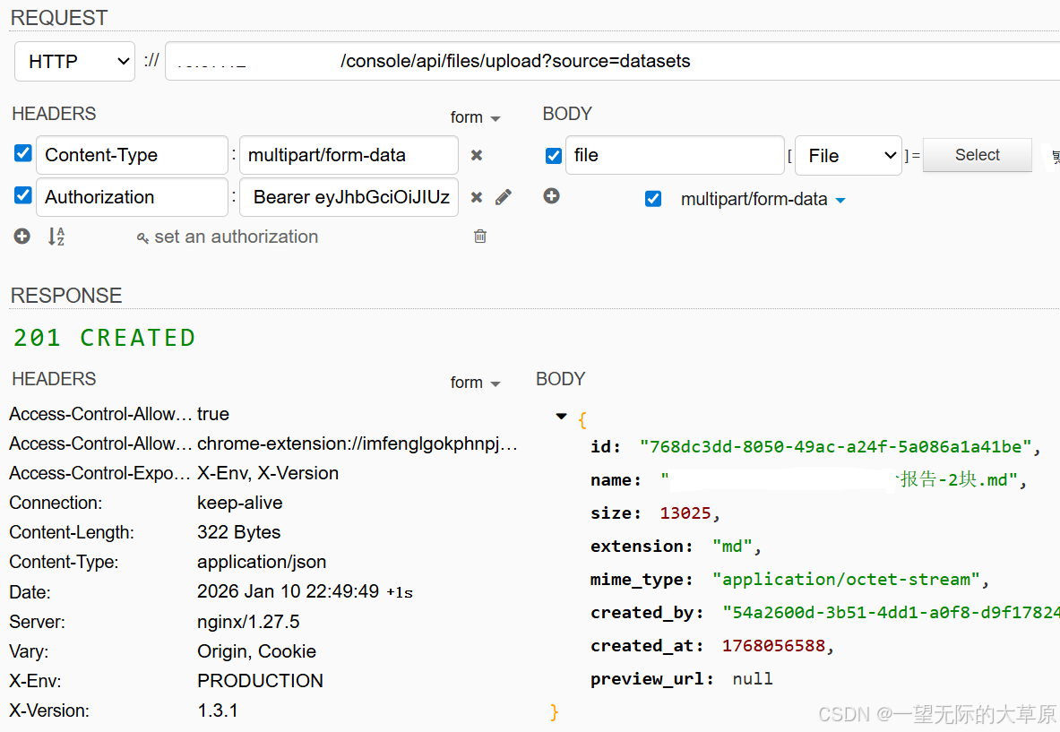Click the Vary value Origin, Cookie

[257, 650]
